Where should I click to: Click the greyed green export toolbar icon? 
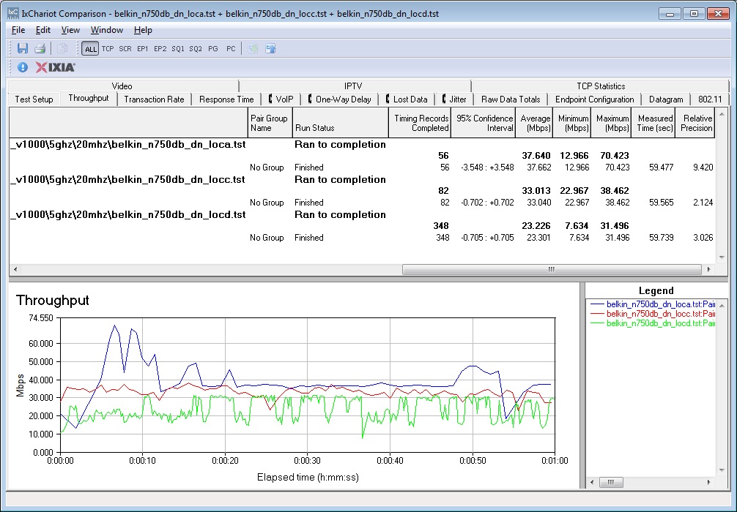coord(253,48)
